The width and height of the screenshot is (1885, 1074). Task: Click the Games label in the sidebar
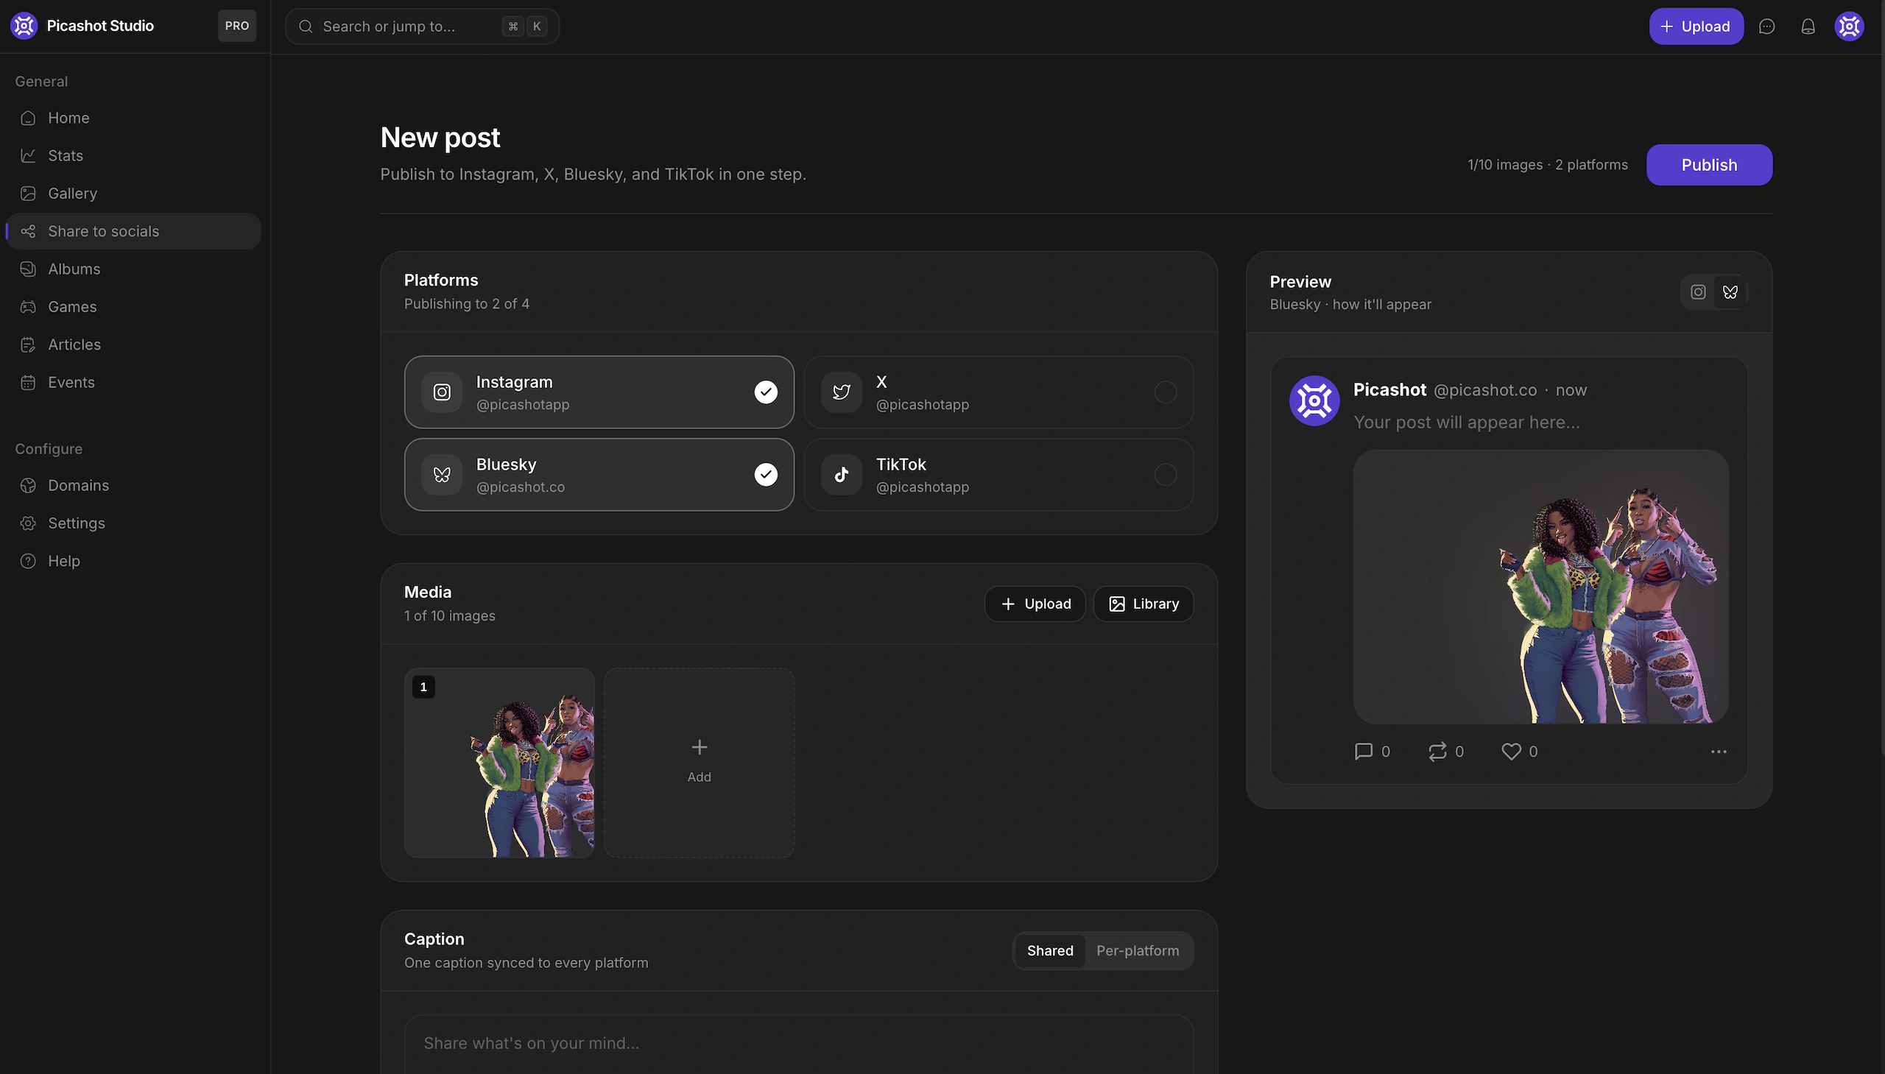(72, 307)
